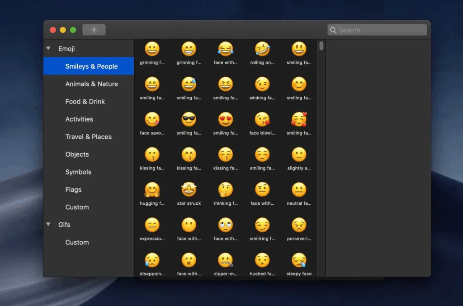Switch to Food & Drink category
Screen dimensions: 463x306
click(85, 102)
